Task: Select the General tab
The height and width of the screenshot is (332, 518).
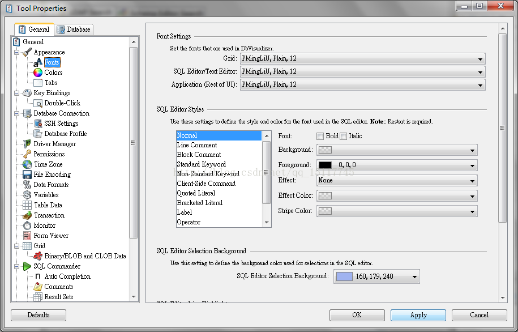Action: point(34,29)
